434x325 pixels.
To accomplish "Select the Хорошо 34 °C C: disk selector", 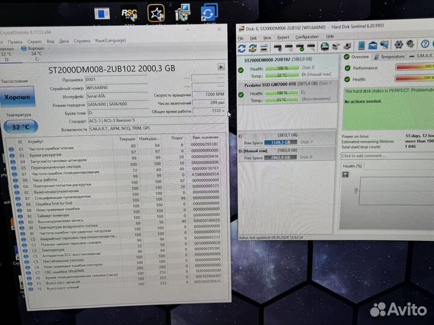I will point(33,54).
